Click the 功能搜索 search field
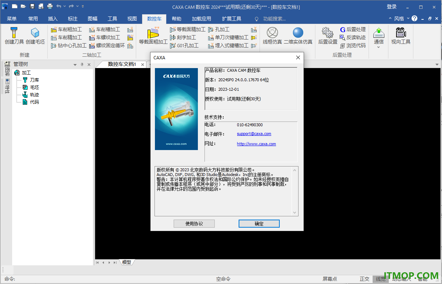 pyautogui.click(x=275, y=19)
